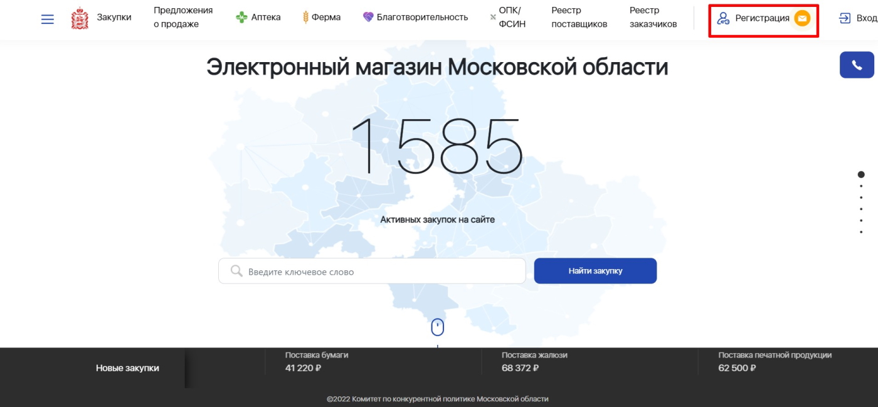Click the Новые закупки label

pyautogui.click(x=127, y=368)
